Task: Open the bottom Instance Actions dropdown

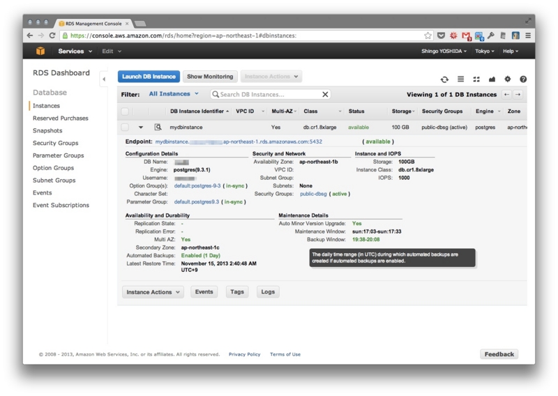Action: coord(153,292)
